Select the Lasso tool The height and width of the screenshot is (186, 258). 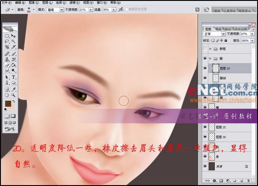coord(7,41)
